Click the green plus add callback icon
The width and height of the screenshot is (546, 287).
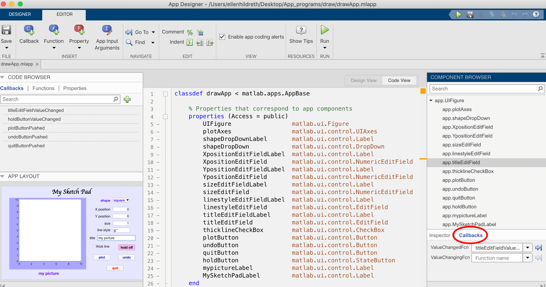(127, 99)
